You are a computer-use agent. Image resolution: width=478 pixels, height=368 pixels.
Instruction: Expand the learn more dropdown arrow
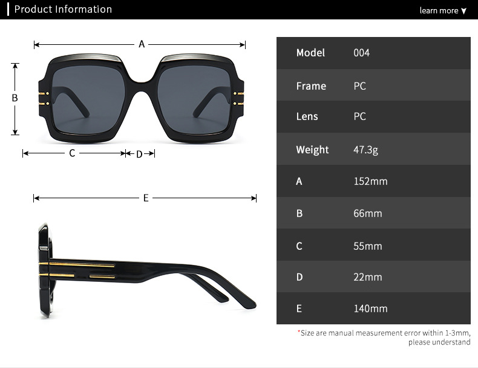(463, 12)
